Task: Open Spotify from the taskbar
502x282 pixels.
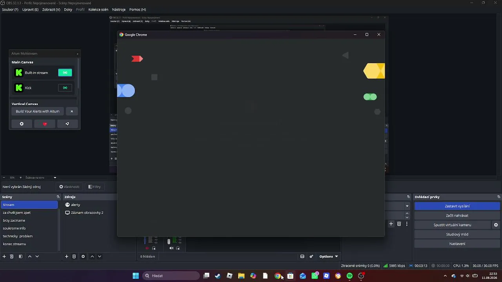Action: pyautogui.click(x=349, y=276)
